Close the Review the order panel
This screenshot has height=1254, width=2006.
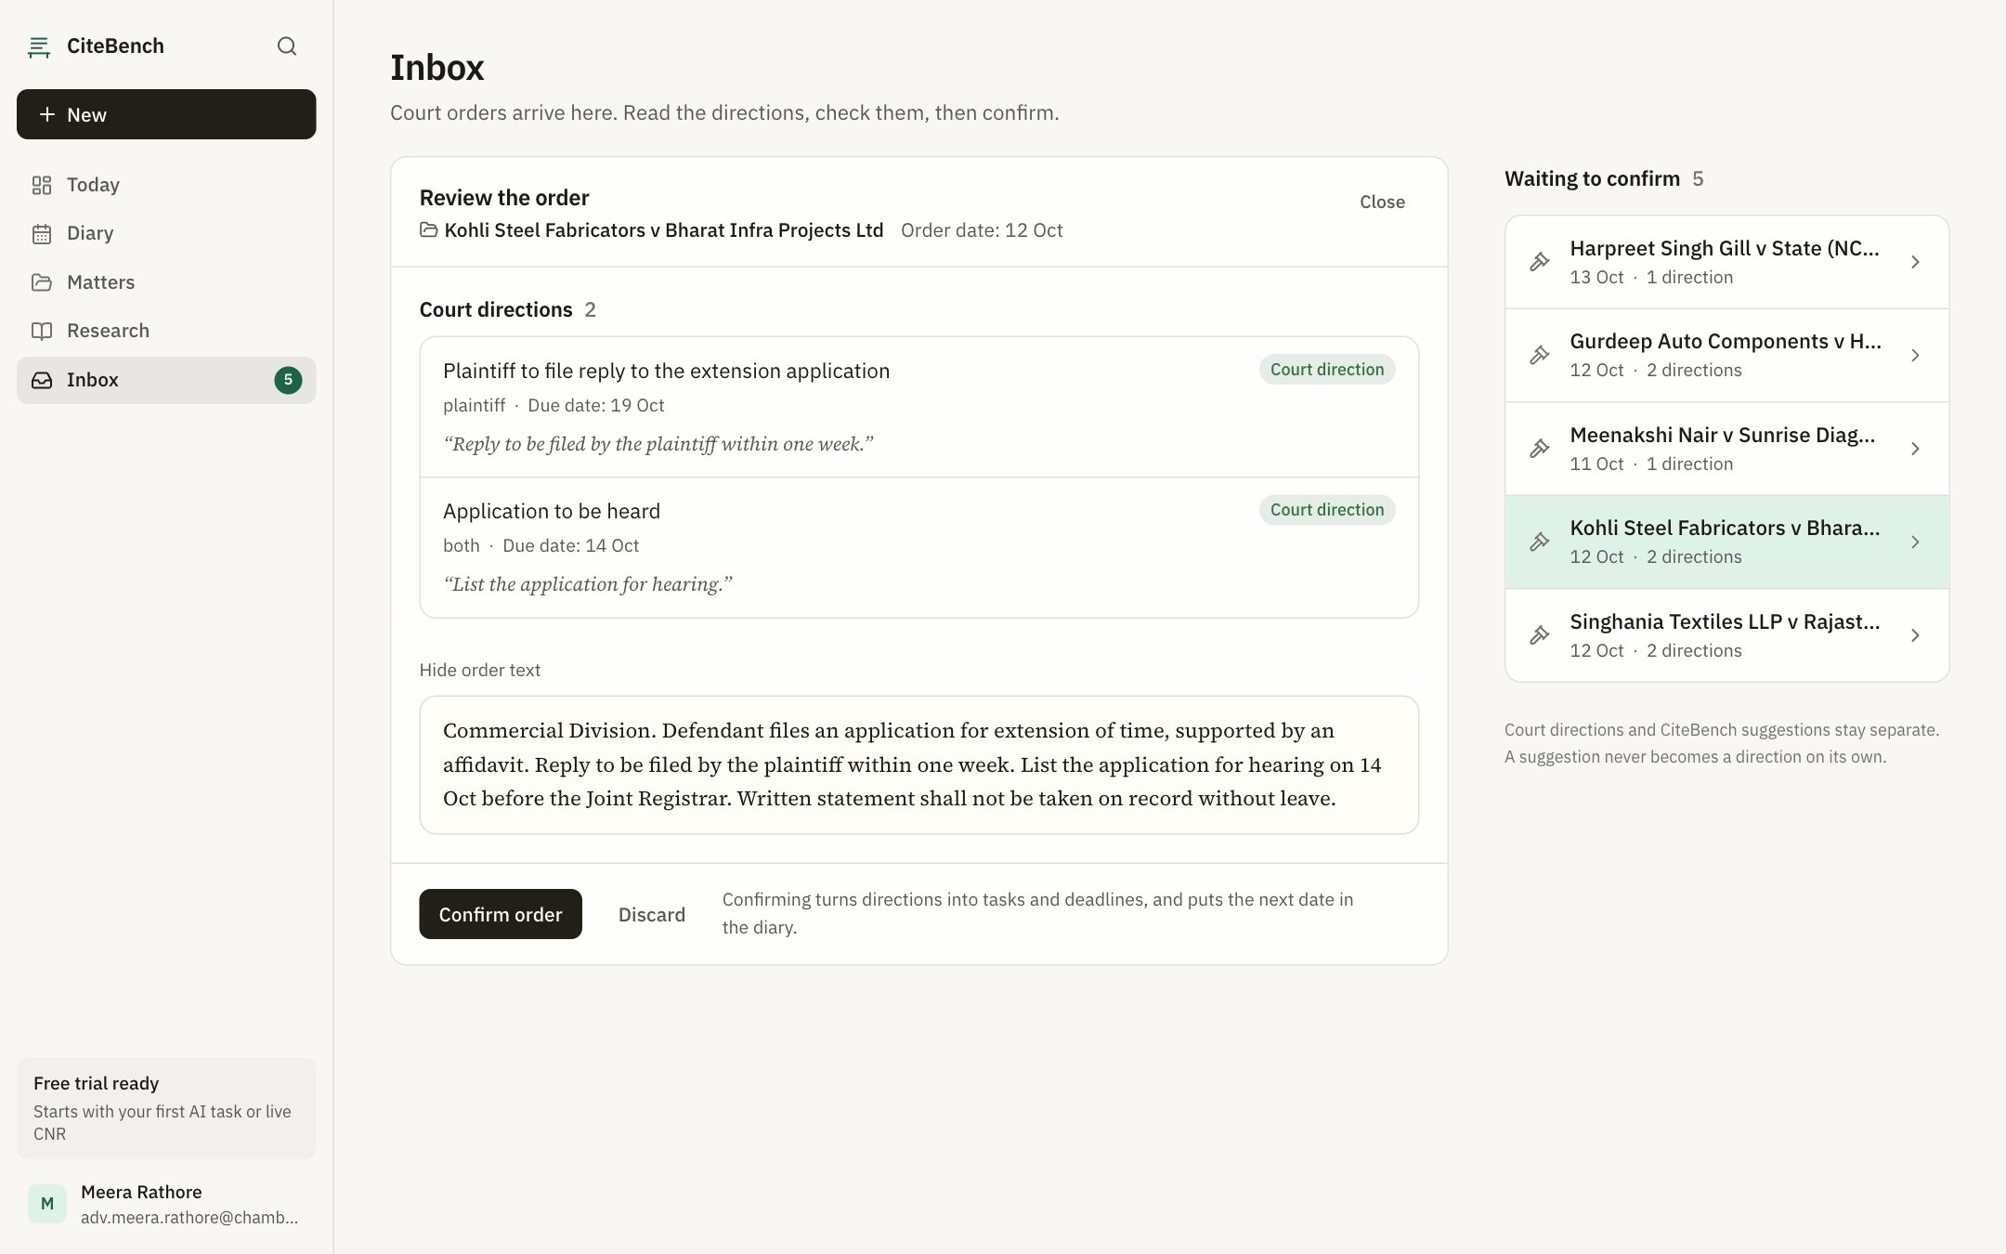[x=1382, y=202]
